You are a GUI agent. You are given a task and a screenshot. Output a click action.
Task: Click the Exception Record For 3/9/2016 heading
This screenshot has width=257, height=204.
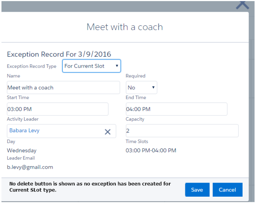[59, 54]
